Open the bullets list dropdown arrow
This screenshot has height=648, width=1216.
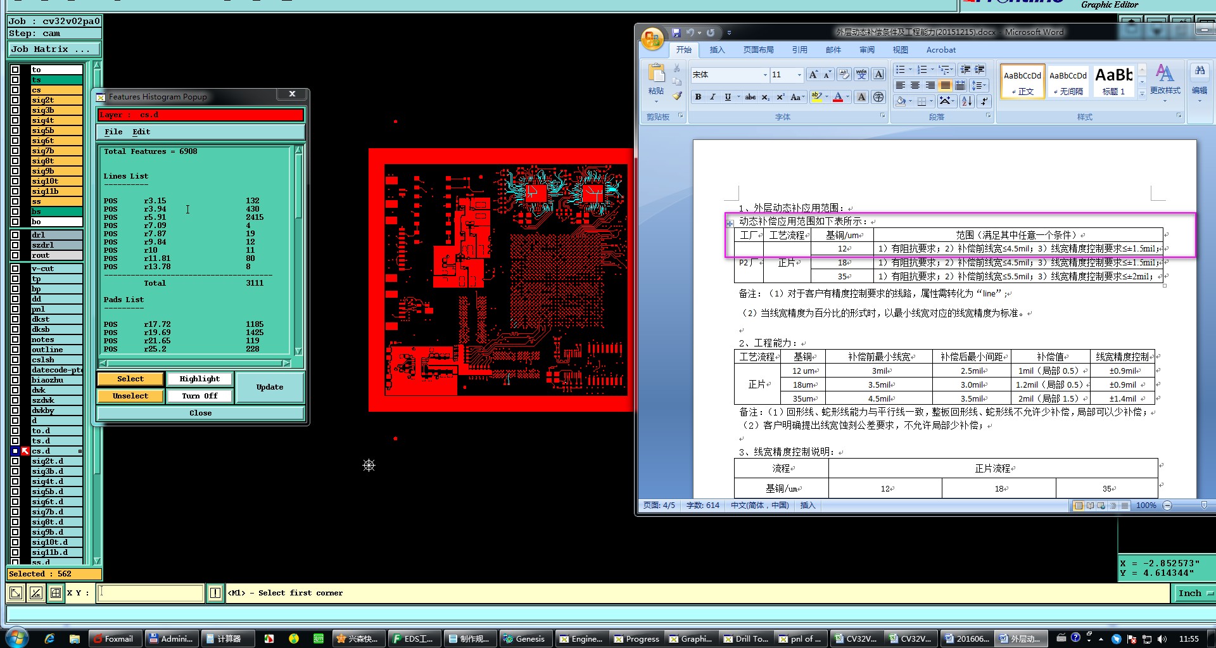910,70
